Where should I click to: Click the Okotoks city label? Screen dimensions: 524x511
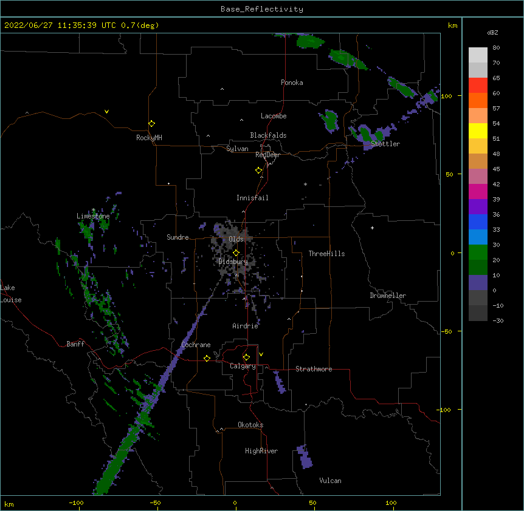pyautogui.click(x=250, y=425)
